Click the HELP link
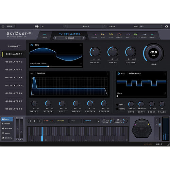This screenshot has width=170, height=170. [159, 144]
